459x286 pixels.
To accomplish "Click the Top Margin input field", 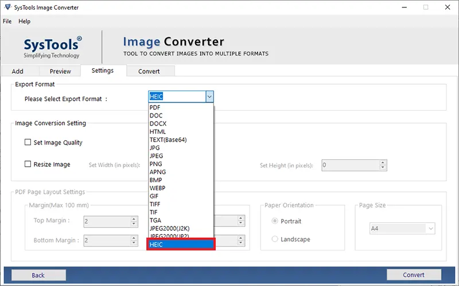I will pos(107,221).
